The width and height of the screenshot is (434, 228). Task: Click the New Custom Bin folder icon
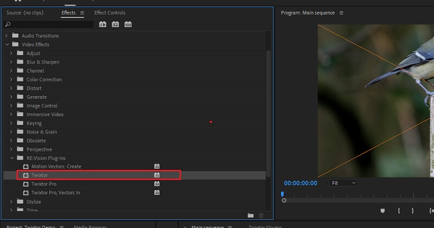click(x=251, y=216)
